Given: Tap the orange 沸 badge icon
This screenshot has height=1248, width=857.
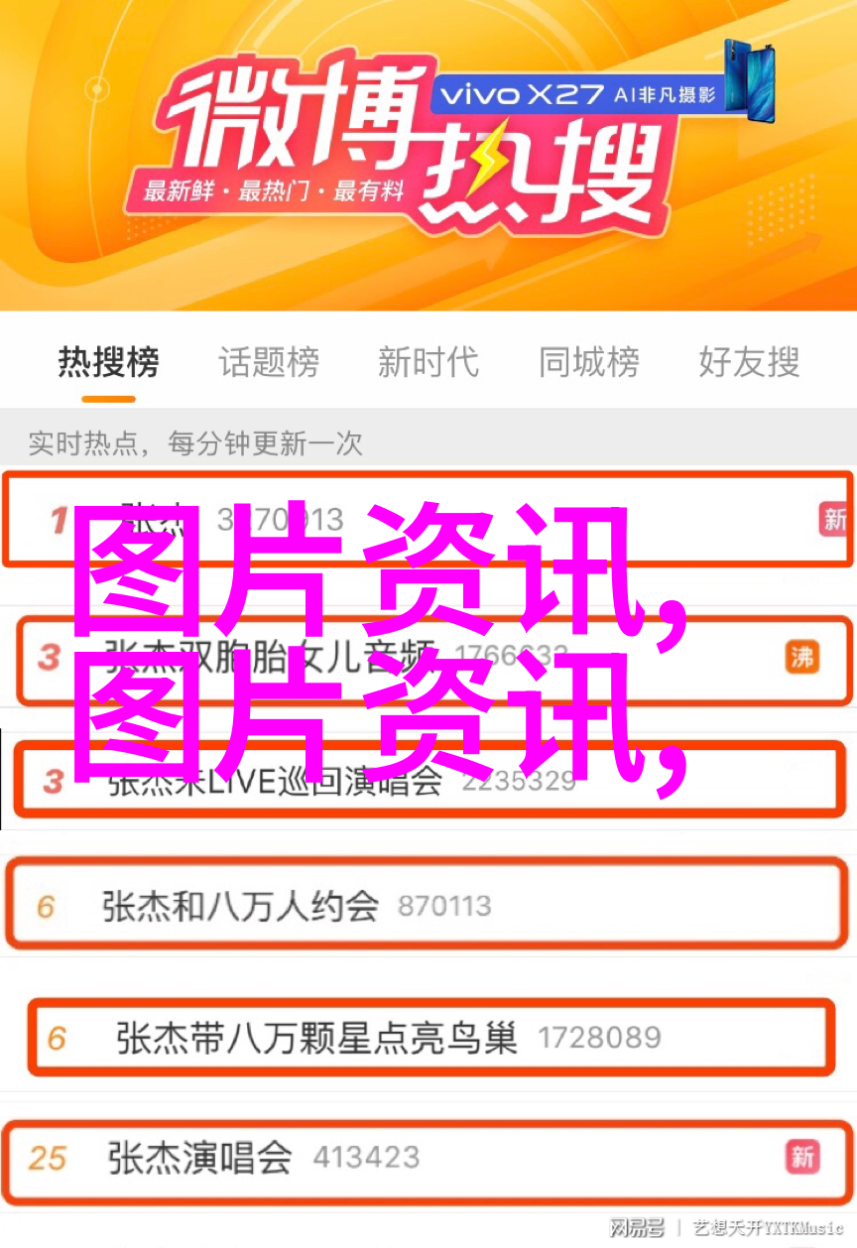Looking at the screenshot, I should pos(802,657).
